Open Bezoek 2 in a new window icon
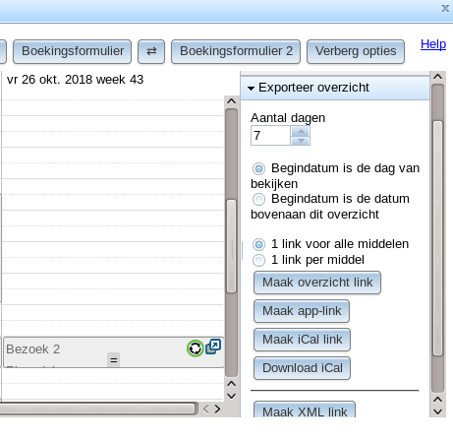This screenshot has width=453, height=442. pyautogui.click(x=213, y=347)
